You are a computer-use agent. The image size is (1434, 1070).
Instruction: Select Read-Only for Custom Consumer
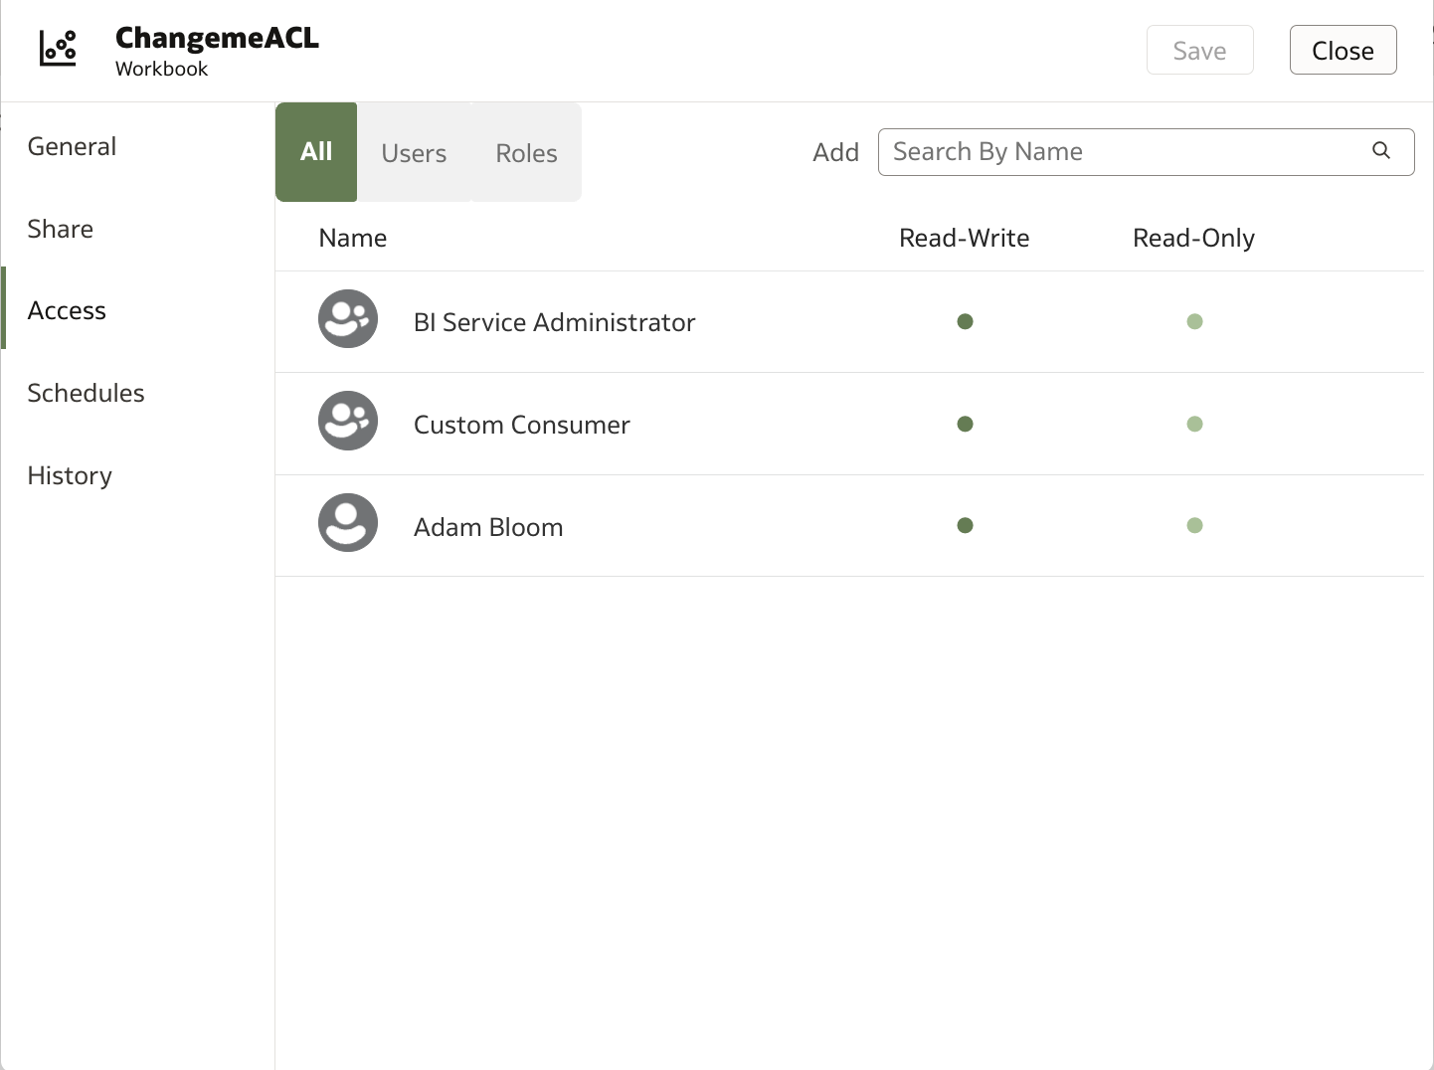pyautogui.click(x=1195, y=424)
